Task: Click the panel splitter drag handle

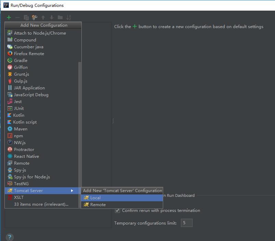Action: coord(113,121)
